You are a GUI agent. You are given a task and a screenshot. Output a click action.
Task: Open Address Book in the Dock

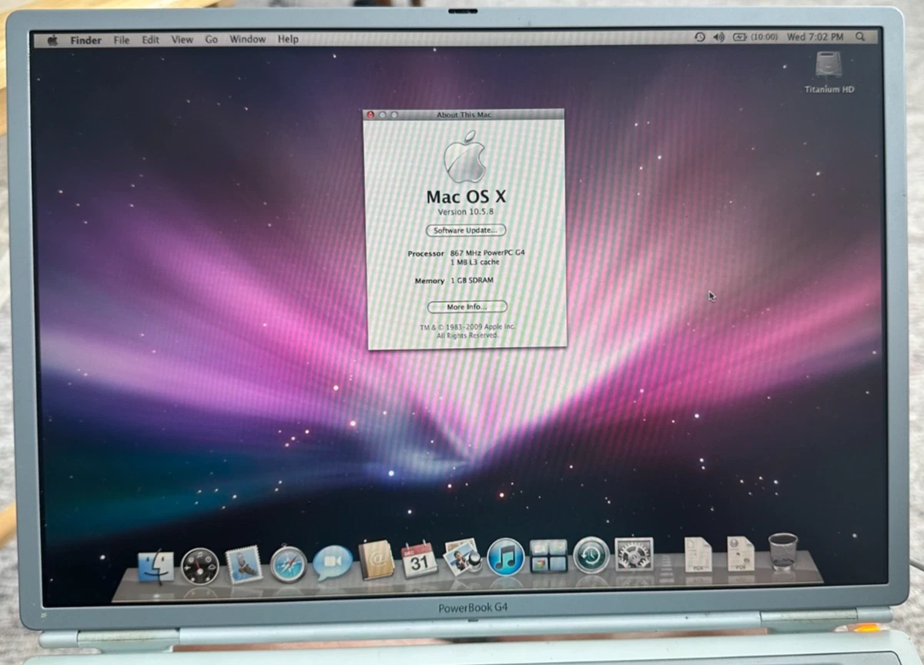coord(377,560)
